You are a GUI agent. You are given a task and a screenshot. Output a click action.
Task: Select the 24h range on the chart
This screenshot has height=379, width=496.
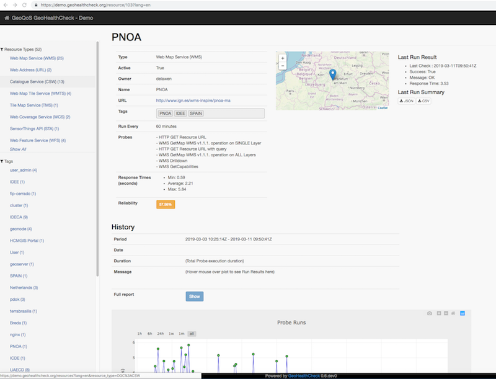coord(160,334)
